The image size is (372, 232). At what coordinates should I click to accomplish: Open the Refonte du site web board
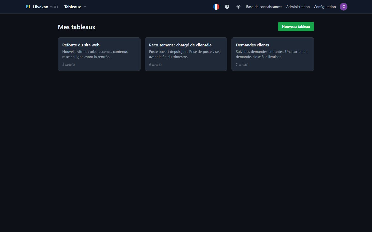pyautogui.click(x=99, y=54)
